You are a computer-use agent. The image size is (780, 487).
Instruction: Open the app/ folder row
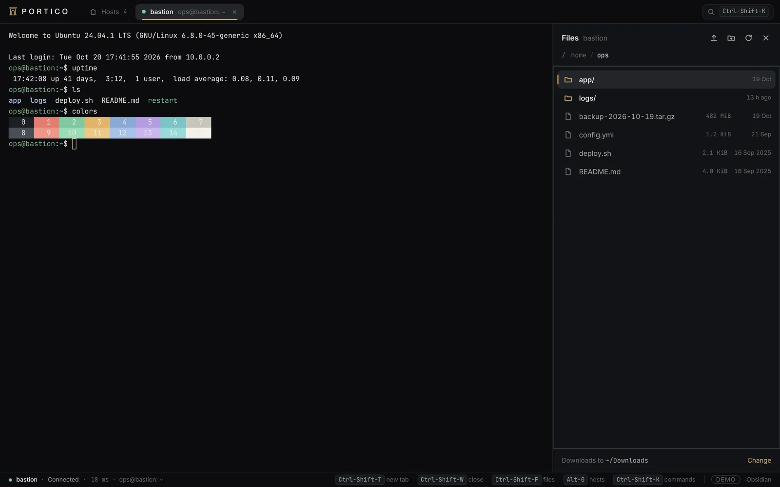coord(666,79)
